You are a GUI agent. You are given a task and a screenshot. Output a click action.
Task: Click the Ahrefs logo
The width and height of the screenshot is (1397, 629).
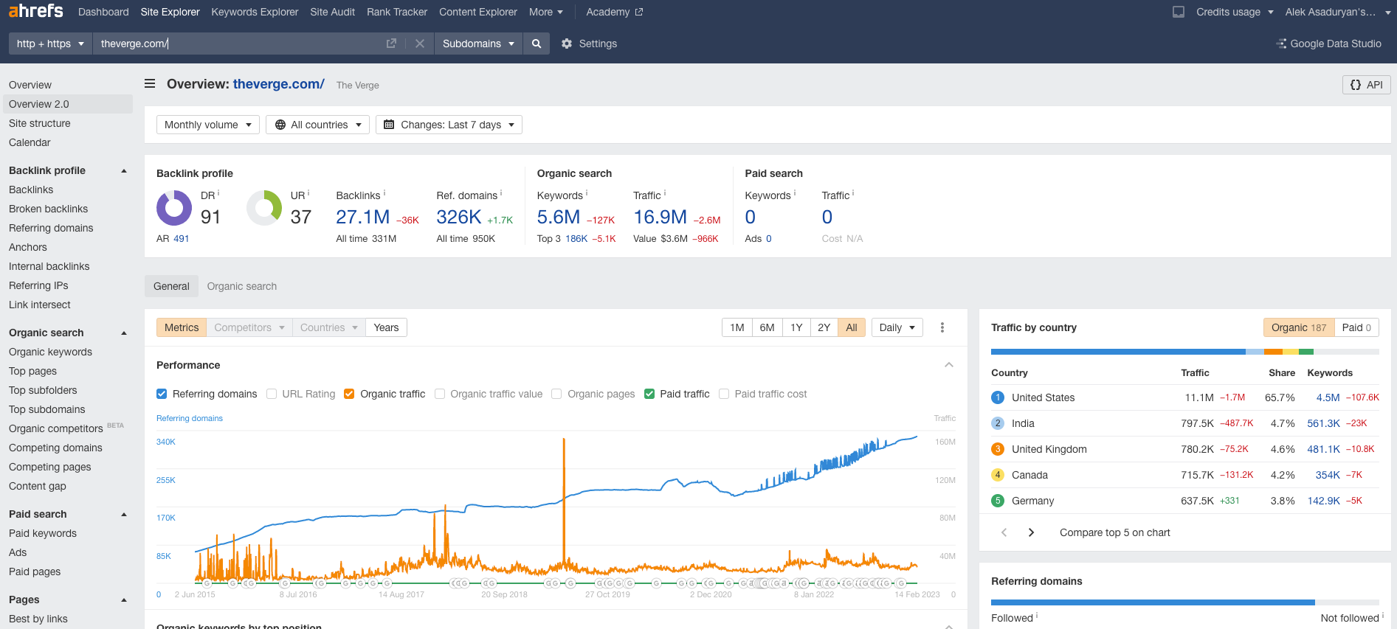coord(35,11)
